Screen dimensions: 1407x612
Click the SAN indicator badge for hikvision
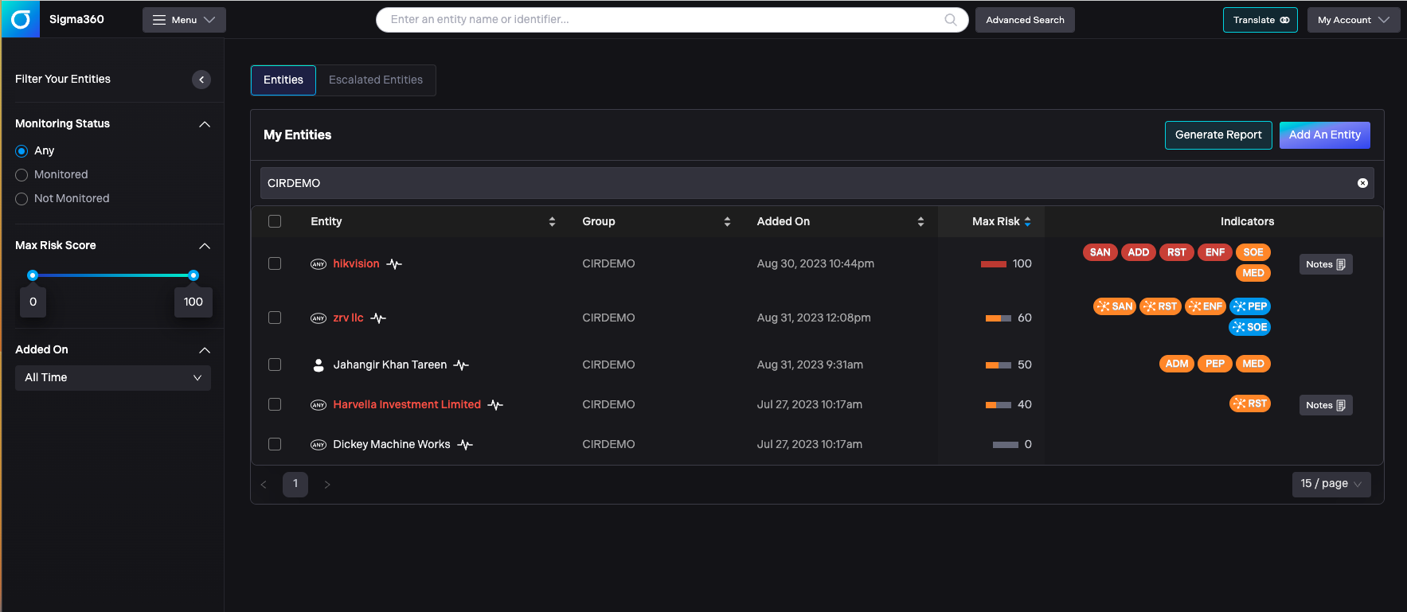1100,252
